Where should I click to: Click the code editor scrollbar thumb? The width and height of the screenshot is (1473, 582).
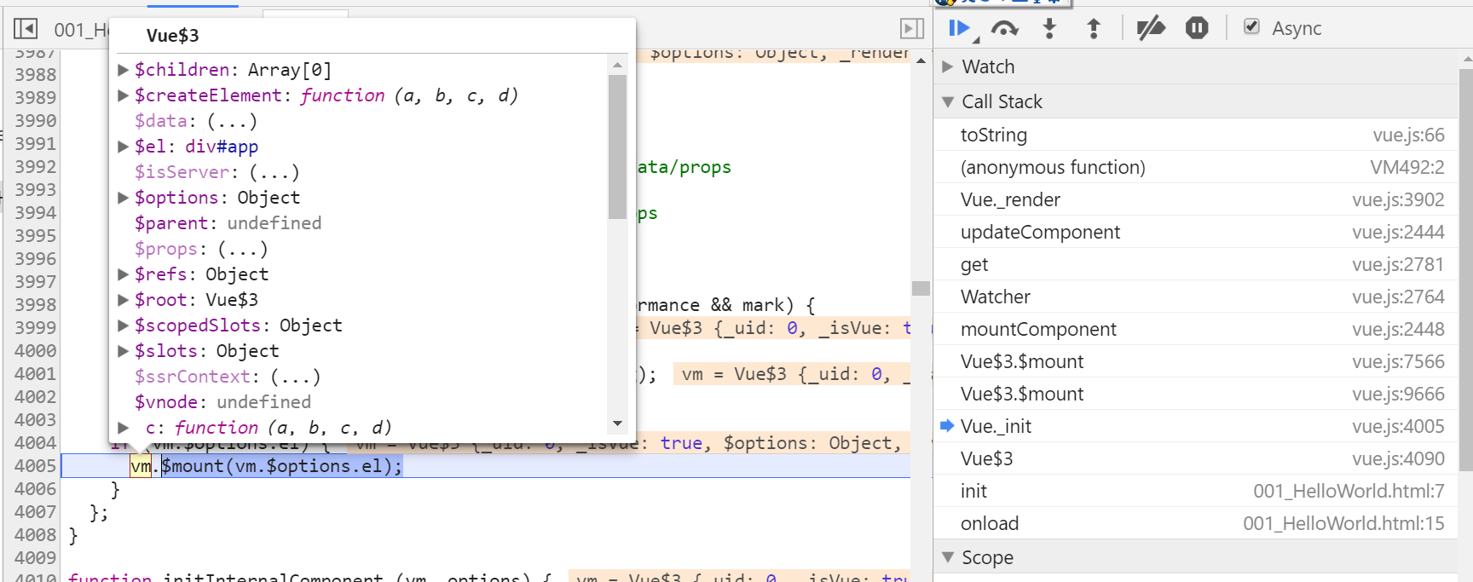921,288
